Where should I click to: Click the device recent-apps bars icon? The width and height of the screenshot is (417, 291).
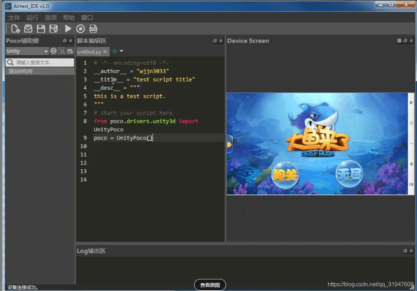(411, 184)
